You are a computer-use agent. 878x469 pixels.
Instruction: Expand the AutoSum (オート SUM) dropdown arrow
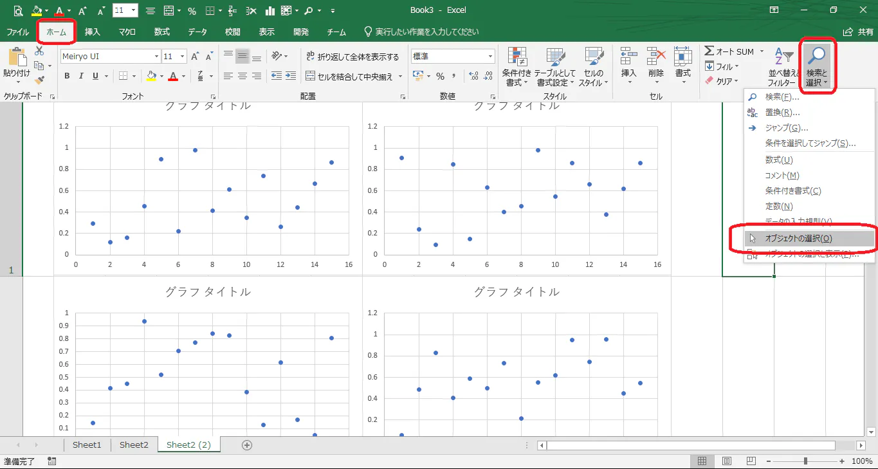click(x=762, y=51)
